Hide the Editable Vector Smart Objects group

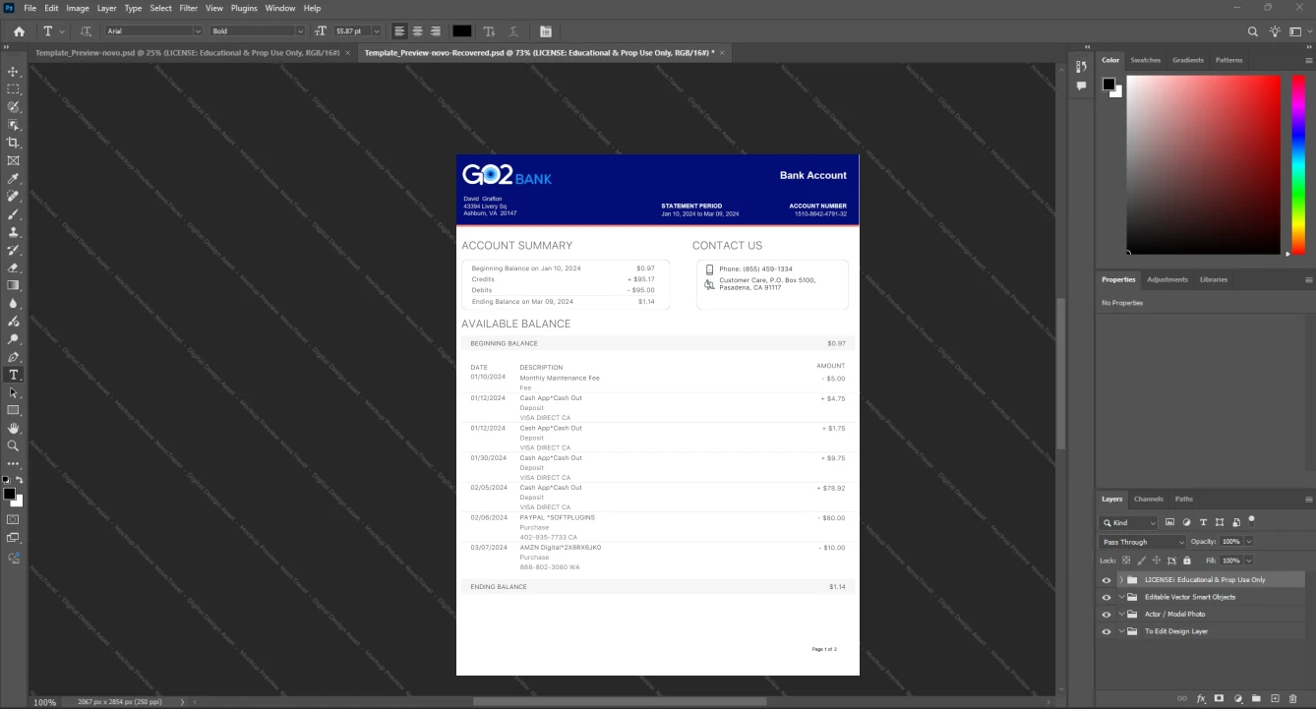1107,597
